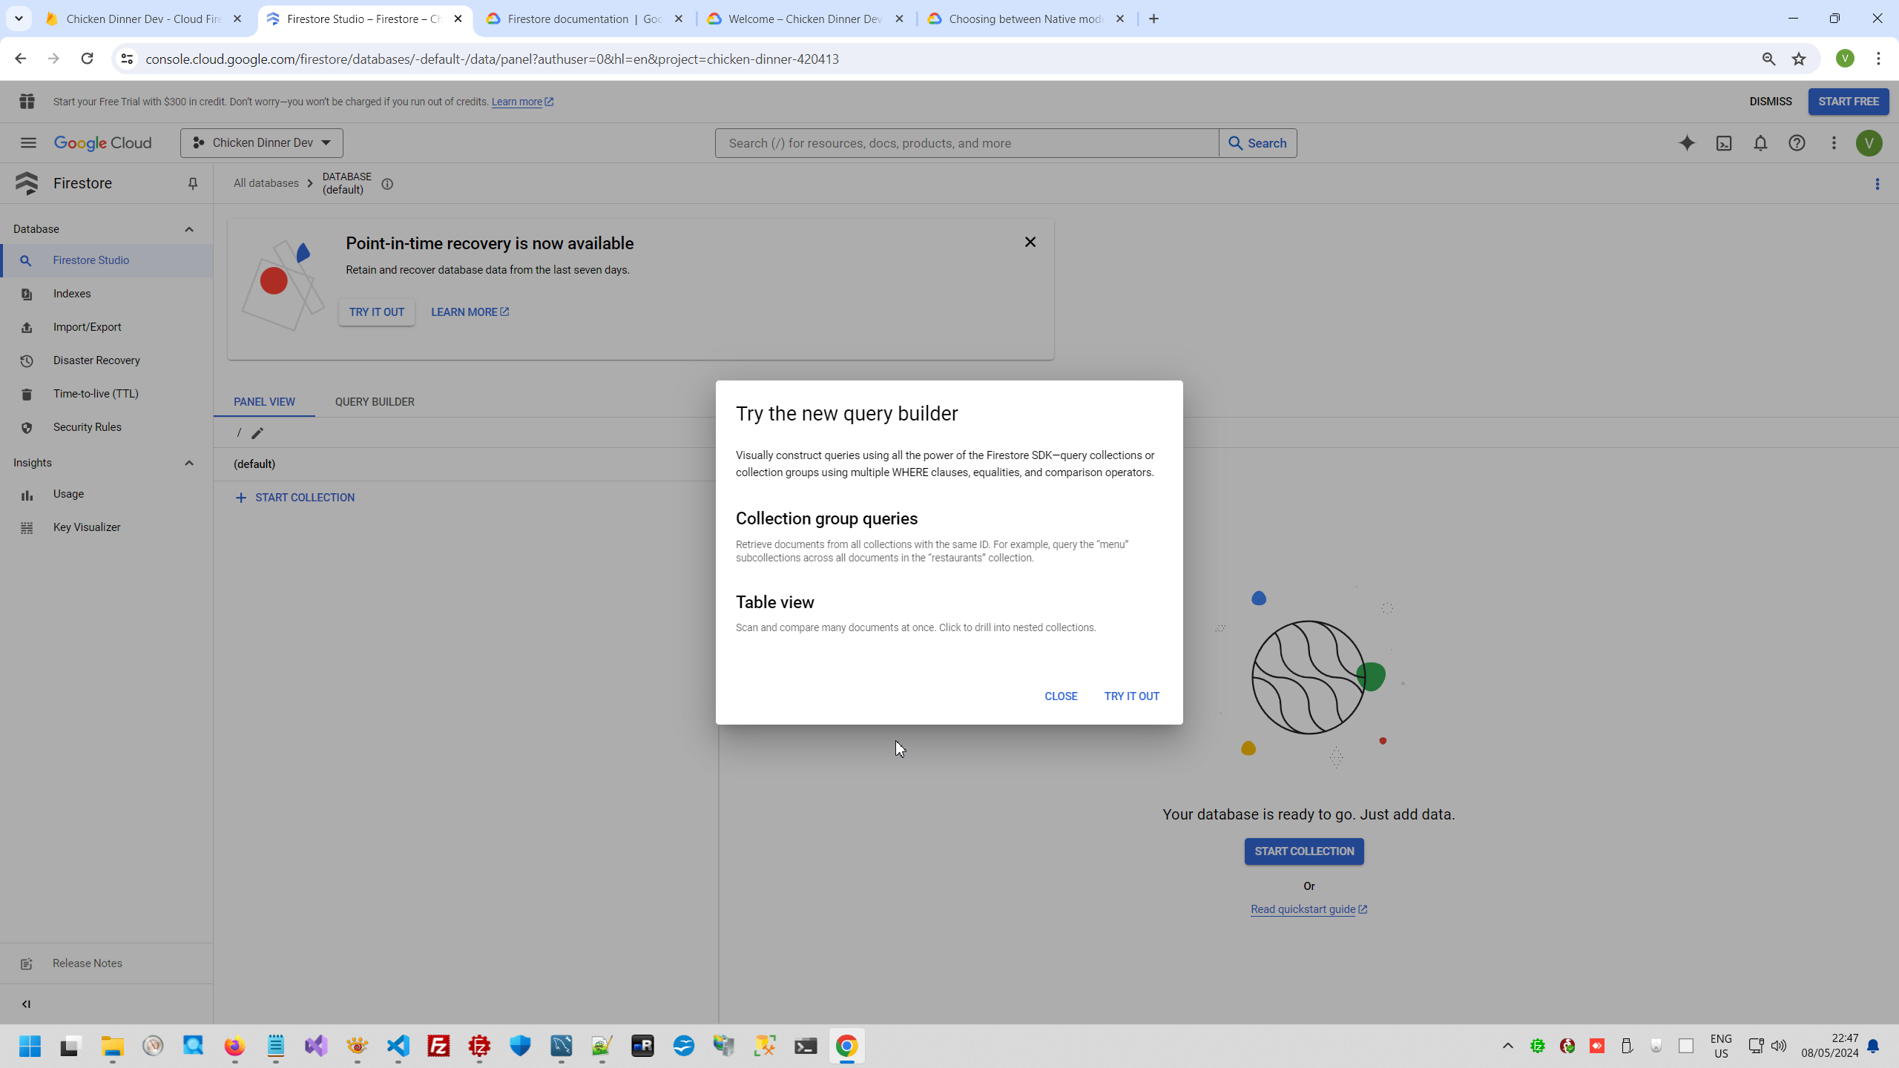Screen dimensions: 1899x1068
Task: Focus the resources search field
Action: pyautogui.click(x=967, y=143)
